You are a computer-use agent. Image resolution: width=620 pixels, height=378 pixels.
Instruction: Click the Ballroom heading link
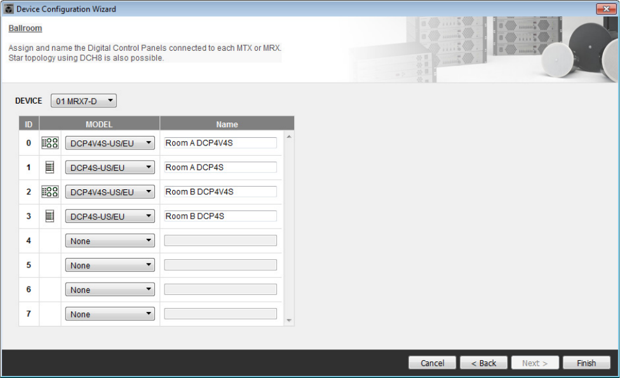pyautogui.click(x=25, y=28)
